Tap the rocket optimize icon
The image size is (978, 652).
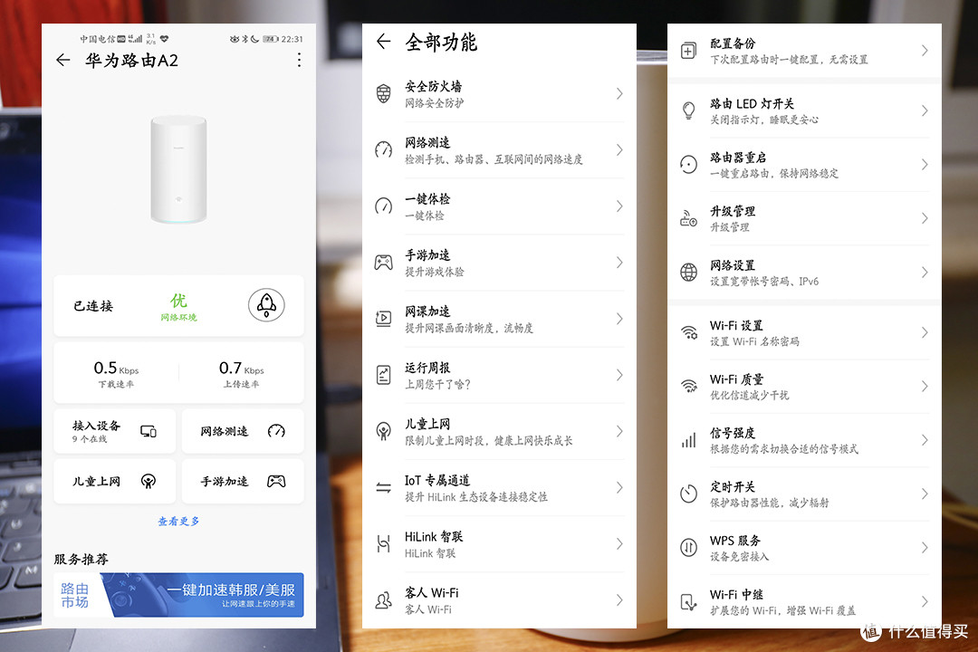(266, 305)
